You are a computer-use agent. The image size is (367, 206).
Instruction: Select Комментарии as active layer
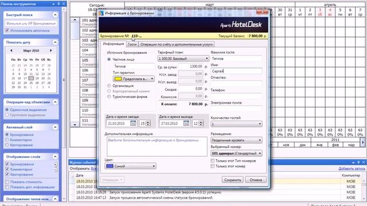7,140
